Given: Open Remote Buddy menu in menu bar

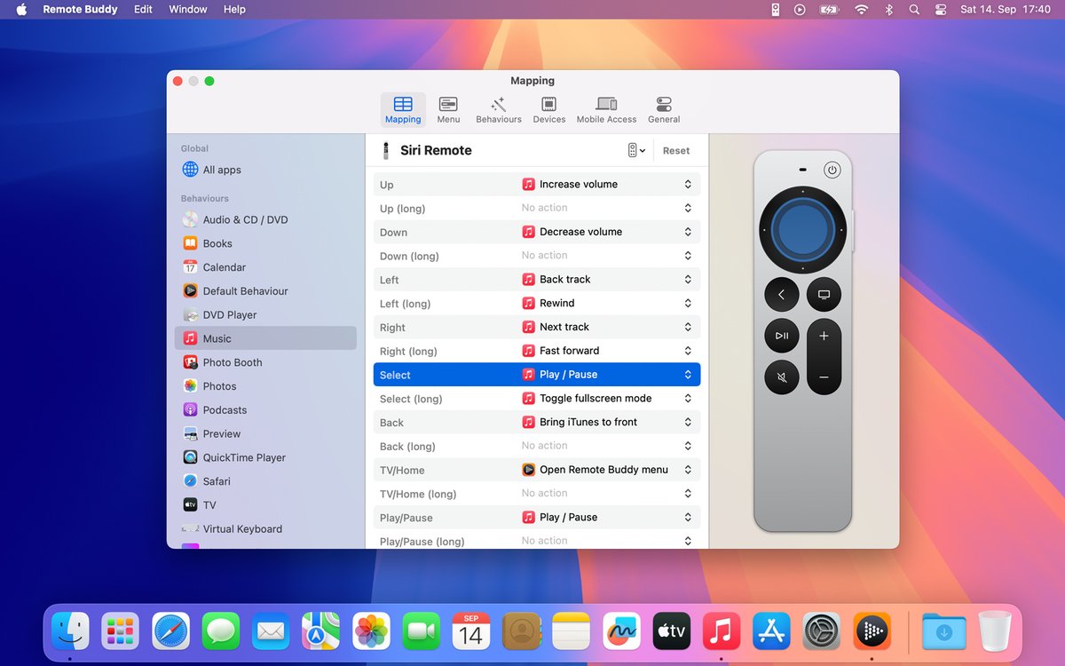Looking at the screenshot, I should [78, 10].
